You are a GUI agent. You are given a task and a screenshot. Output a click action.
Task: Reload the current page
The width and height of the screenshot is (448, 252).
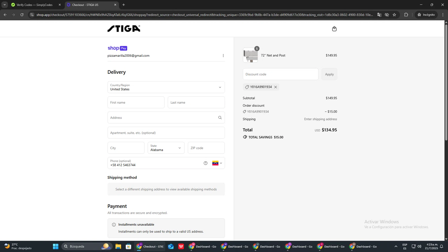point(22,15)
